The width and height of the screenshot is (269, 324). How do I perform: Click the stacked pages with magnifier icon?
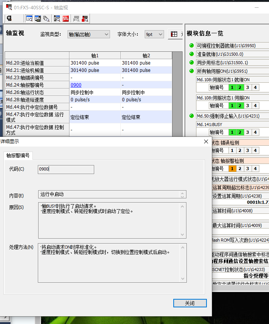tap(46, 18)
